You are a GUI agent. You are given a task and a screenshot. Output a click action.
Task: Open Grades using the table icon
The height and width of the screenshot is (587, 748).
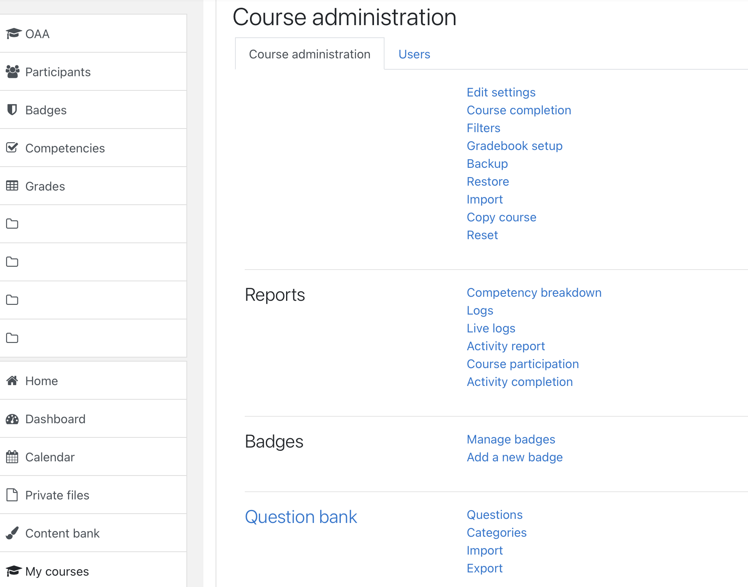tap(12, 186)
